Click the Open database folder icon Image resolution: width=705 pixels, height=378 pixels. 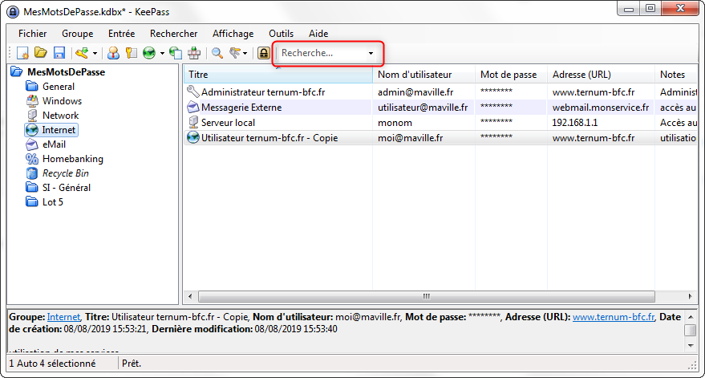point(41,54)
